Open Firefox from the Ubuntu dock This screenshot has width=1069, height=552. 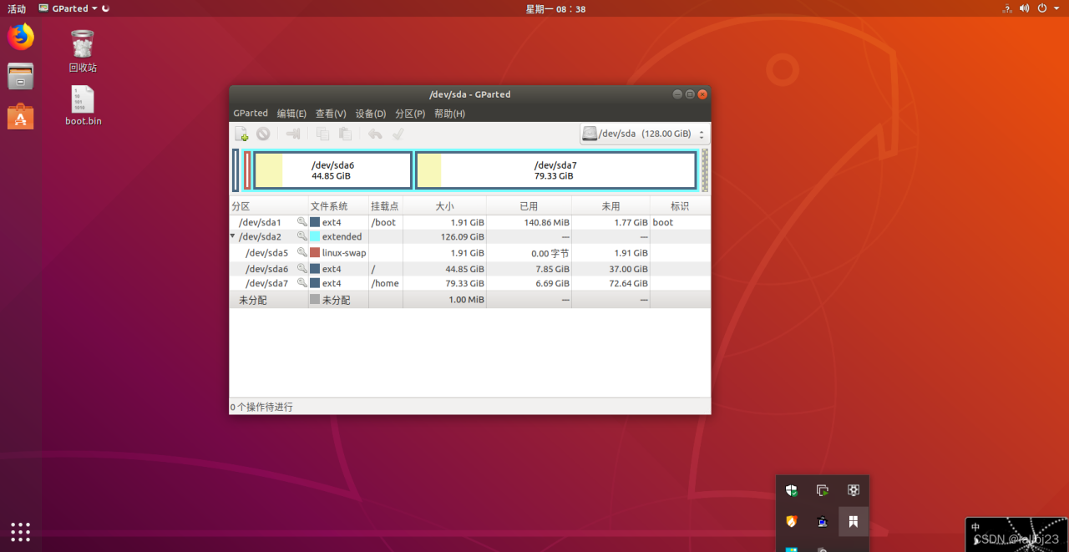21,37
